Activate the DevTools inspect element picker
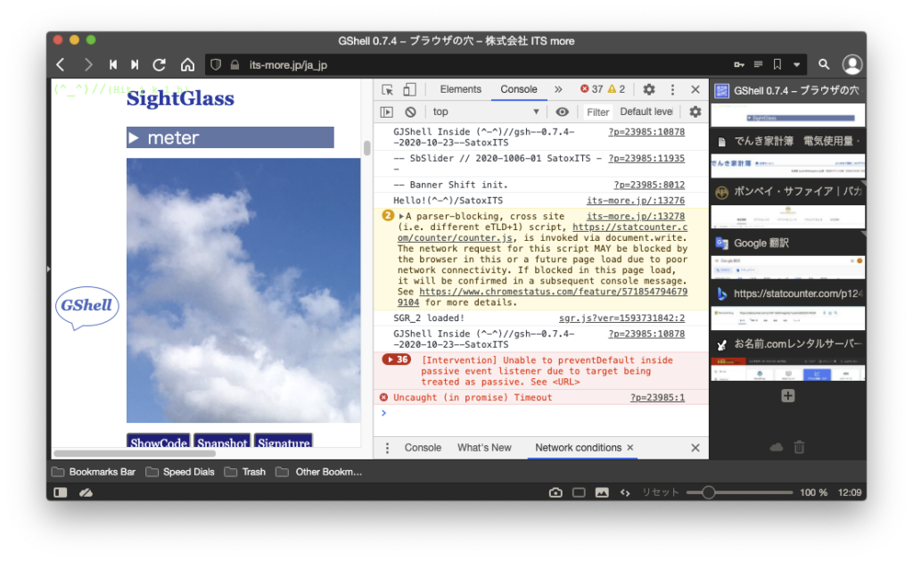This screenshot has width=913, height=562. 388,89
